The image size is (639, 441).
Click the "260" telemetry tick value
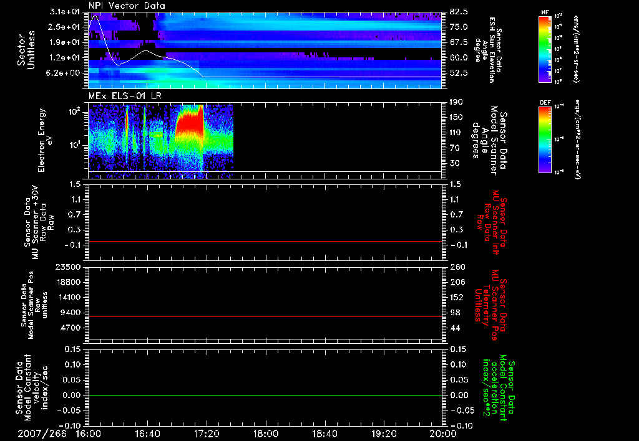[x=457, y=267]
